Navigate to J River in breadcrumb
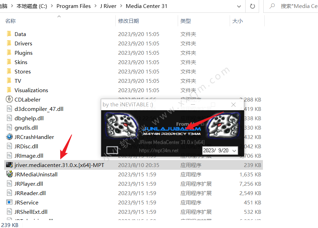Screen dimensions: 318x228 [108, 6]
